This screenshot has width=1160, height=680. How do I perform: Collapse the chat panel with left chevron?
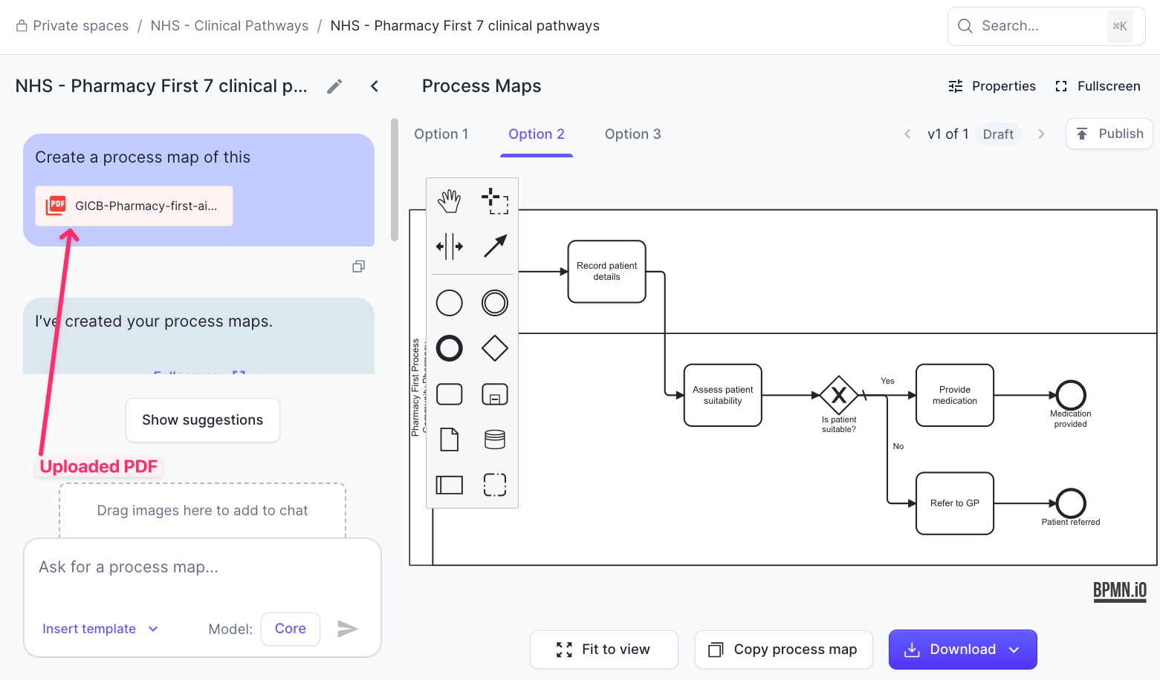[375, 87]
